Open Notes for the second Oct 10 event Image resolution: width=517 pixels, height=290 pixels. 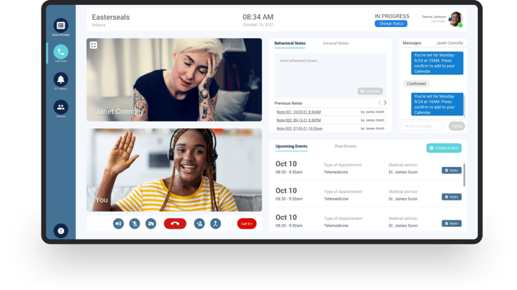coord(452,196)
